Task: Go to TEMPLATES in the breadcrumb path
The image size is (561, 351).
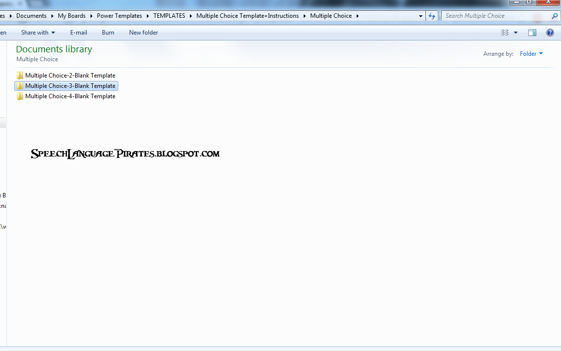Action: pos(169,16)
